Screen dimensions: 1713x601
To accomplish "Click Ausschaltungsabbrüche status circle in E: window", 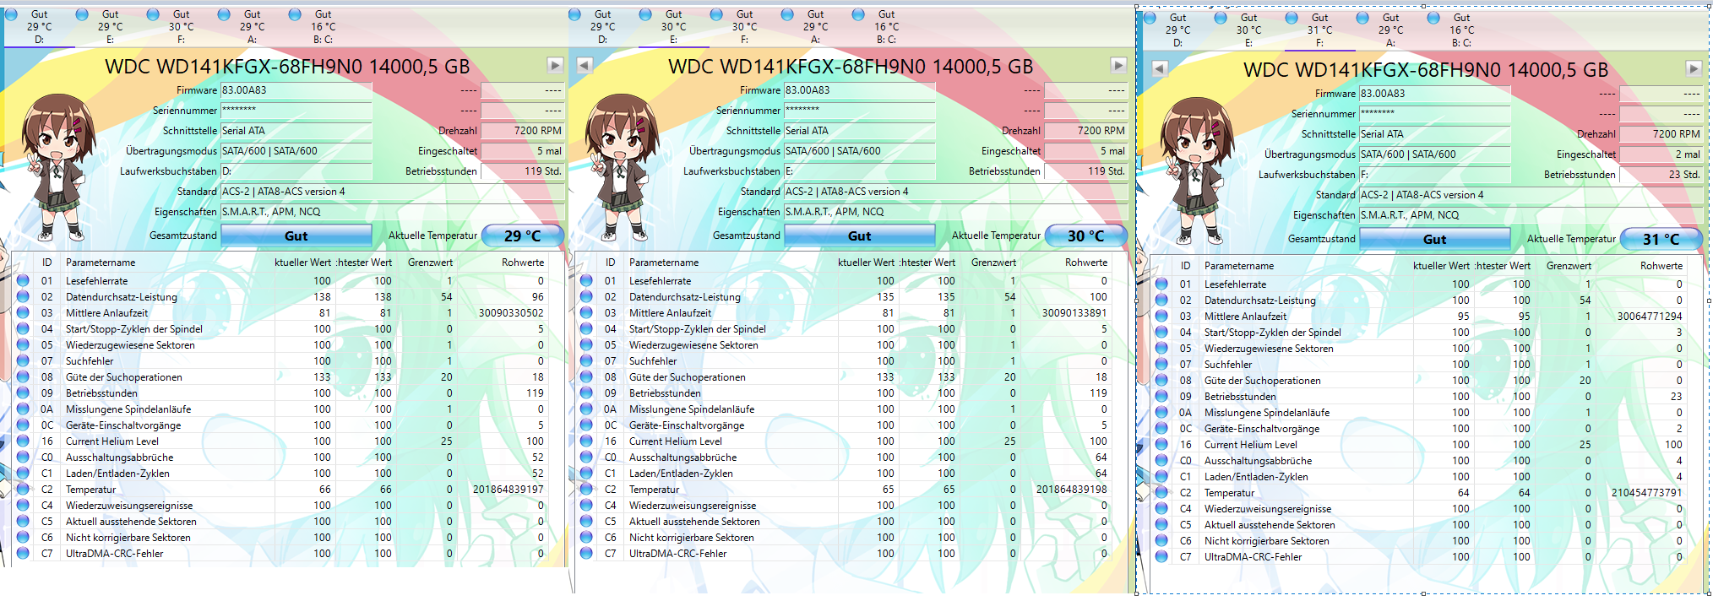I will 586,458.
